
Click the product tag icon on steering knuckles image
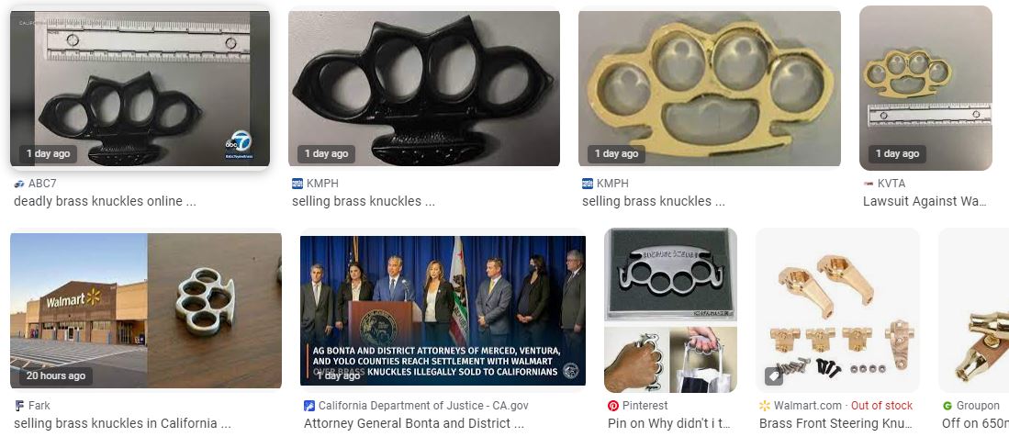[x=774, y=376]
